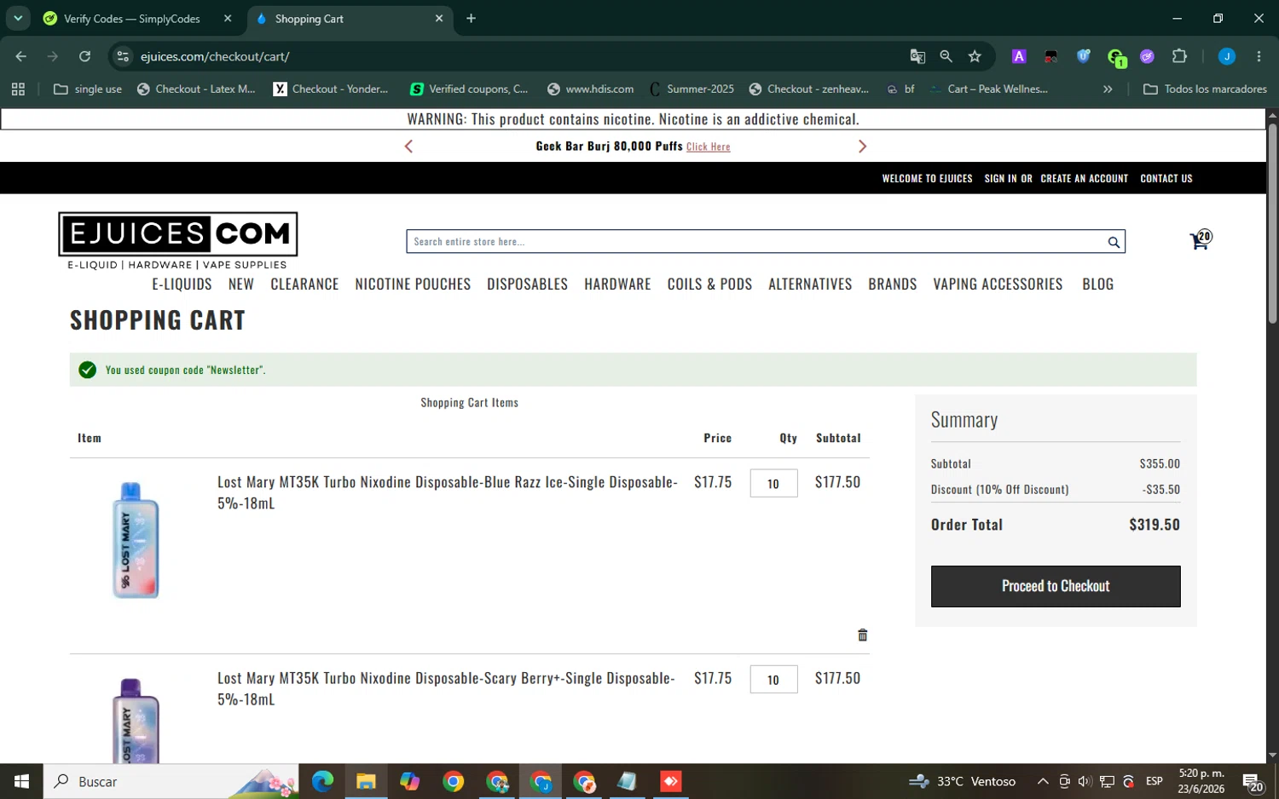Open the Google Translate icon in address bar
This screenshot has height=799, width=1279.
click(x=917, y=56)
